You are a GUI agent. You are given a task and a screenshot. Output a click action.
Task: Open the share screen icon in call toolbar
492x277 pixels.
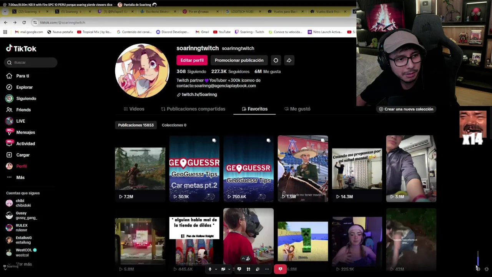pos(239,269)
